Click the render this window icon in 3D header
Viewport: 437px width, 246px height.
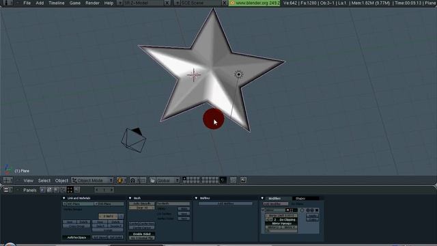click(243, 180)
